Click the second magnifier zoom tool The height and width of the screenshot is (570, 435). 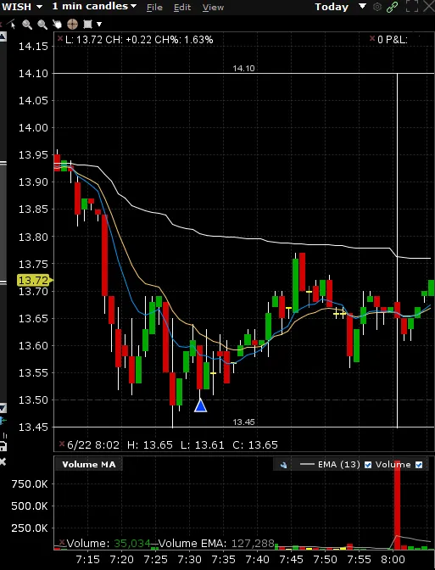coord(42,25)
